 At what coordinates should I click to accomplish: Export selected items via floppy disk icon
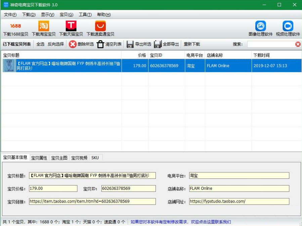(x=130, y=44)
